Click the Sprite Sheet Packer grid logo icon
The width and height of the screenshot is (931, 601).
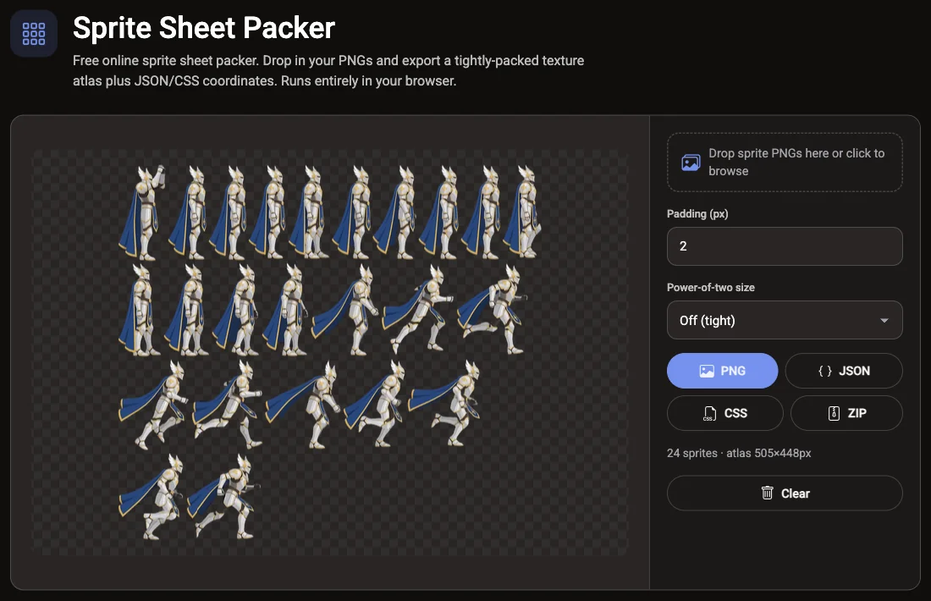[x=34, y=34]
